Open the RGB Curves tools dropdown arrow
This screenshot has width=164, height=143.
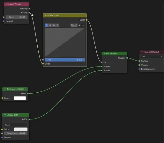[83, 25]
